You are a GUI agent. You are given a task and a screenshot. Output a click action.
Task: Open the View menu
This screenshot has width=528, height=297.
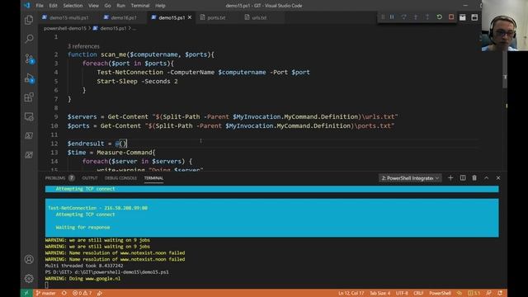[93, 6]
